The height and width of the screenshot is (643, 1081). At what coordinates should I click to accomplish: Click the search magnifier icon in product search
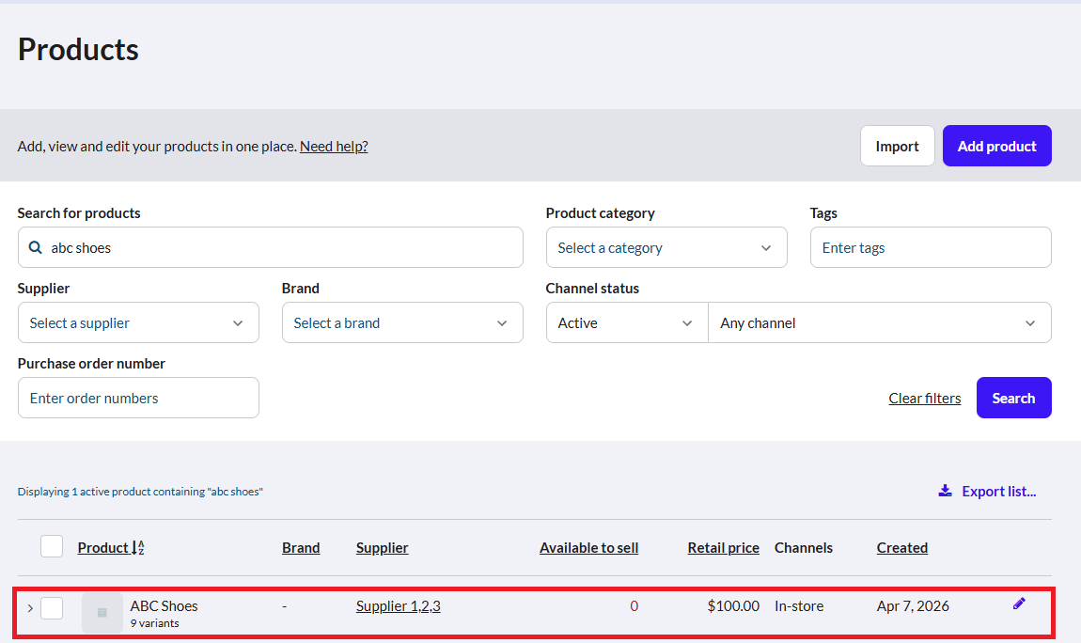pyautogui.click(x=35, y=247)
